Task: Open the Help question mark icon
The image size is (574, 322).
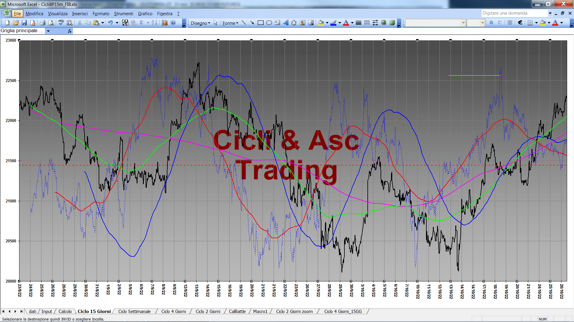Action: pos(173,23)
